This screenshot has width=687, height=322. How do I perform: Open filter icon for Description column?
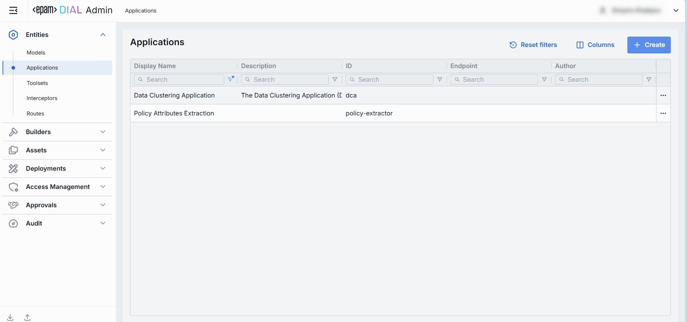pyautogui.click(x=335, y=80)
